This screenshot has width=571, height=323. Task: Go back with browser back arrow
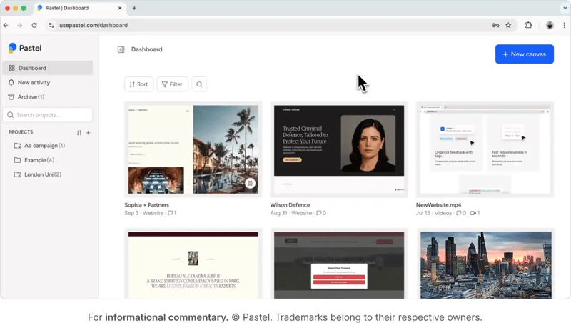tap(6, 25)
